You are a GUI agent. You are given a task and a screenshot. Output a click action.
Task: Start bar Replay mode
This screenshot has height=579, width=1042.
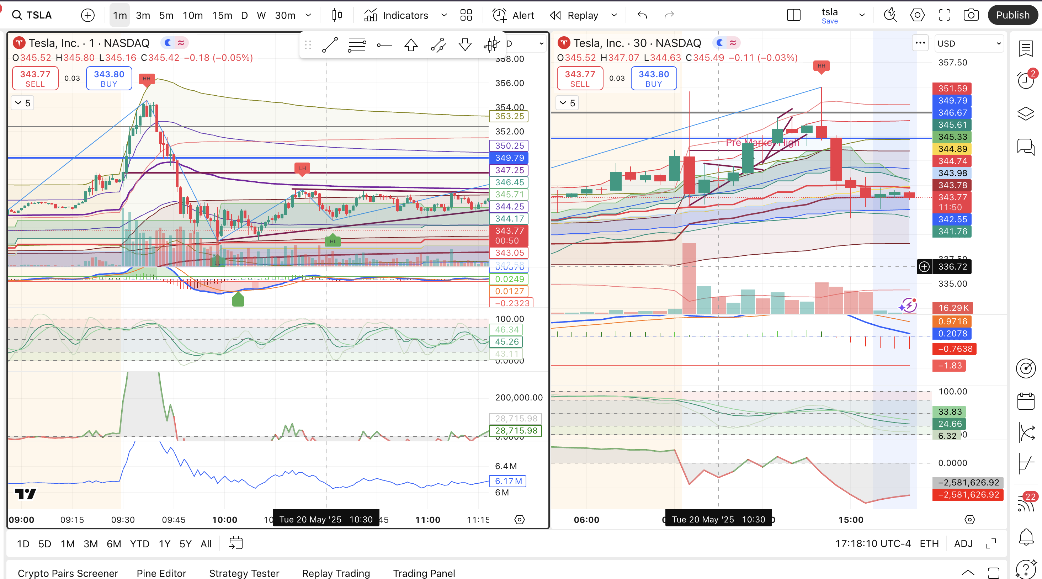click(574, 15)
